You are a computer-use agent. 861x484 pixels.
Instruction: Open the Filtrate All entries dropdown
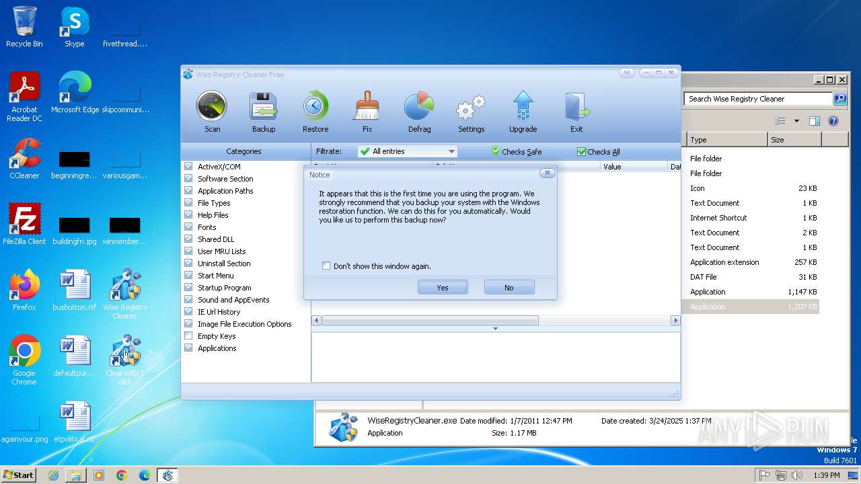(x=408, y=151)
